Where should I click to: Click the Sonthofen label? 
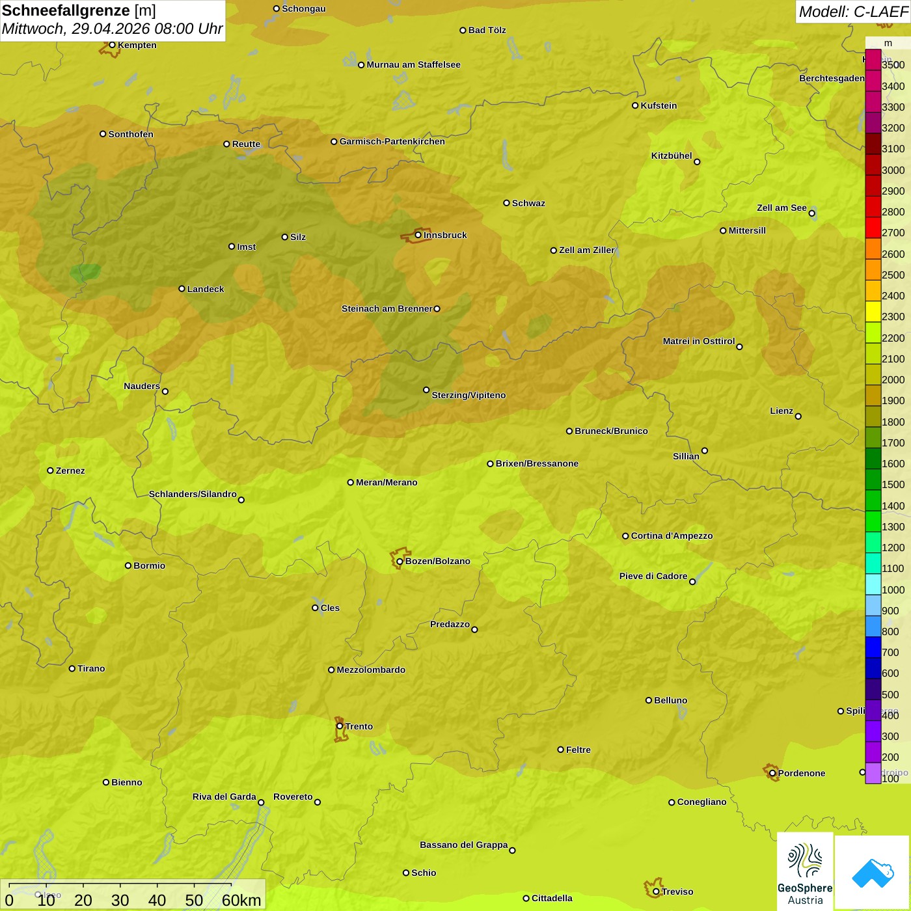coord(131,134)
